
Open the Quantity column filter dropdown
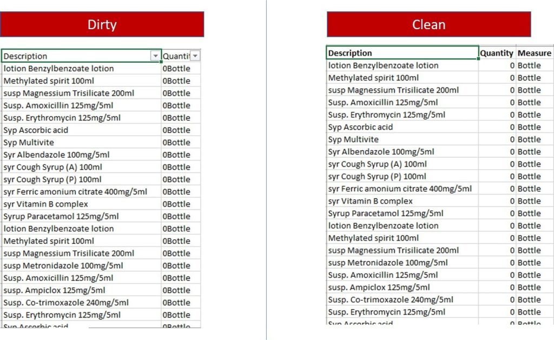click(195, 56)
